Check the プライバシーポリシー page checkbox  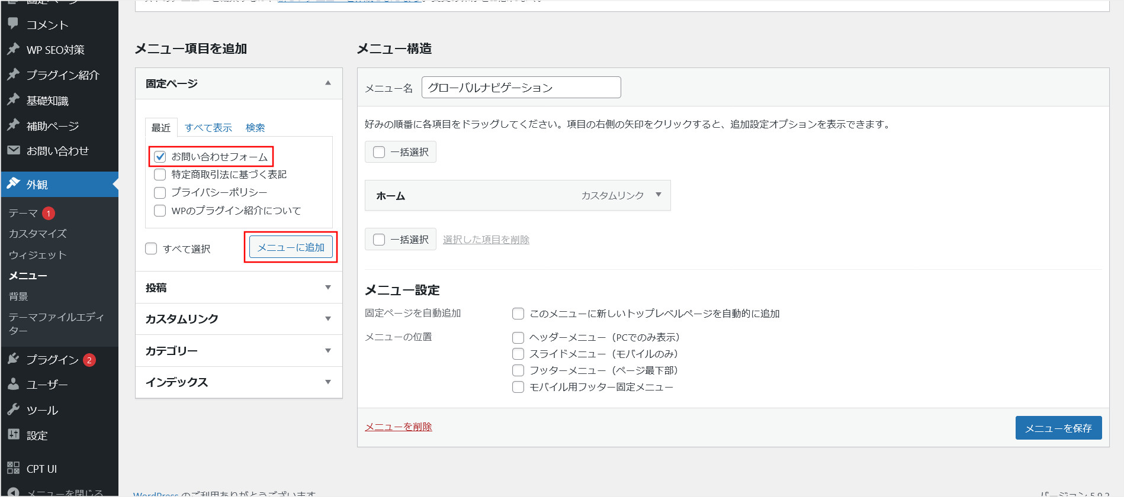160,193
